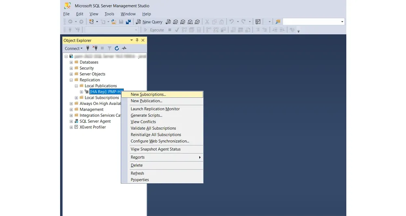Open a new MDX query
This screenshot has height=216, width=406.
point(175,22)
